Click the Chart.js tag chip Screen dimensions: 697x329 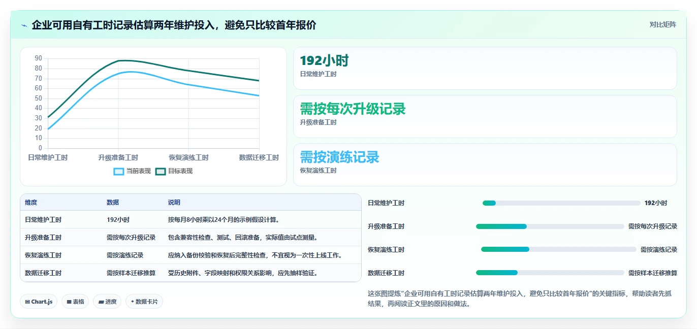[39, 302]
